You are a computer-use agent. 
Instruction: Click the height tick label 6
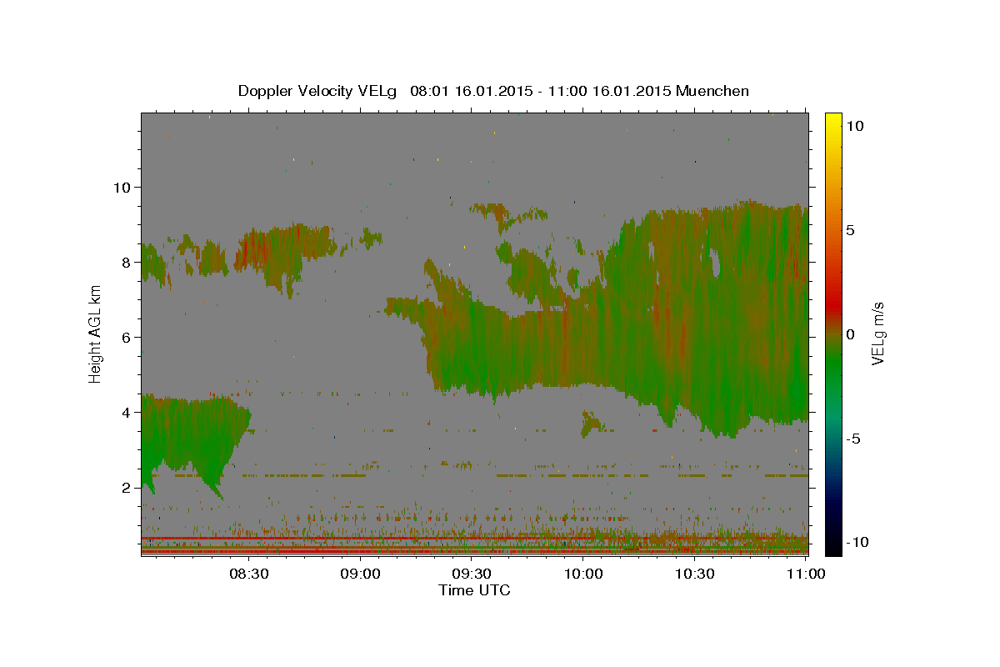click(x=125, y=337)
